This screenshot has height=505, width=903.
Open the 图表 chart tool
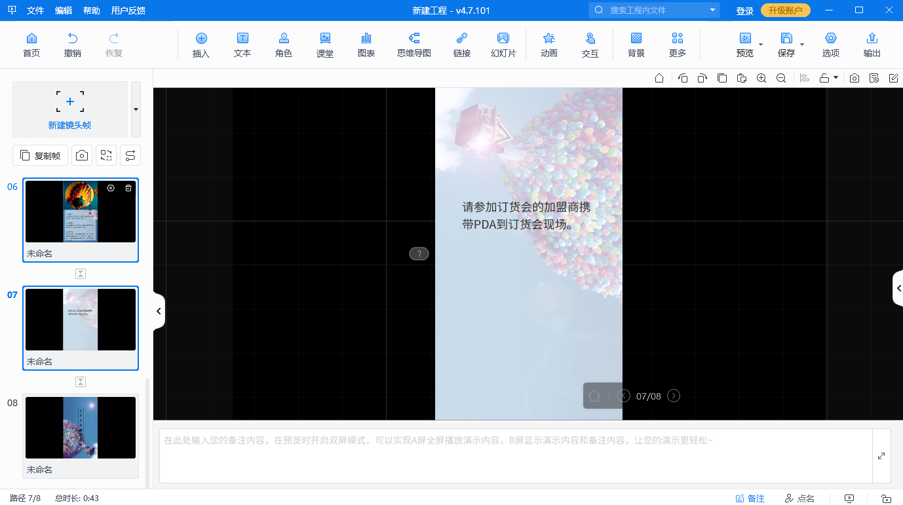click(366, 45)
